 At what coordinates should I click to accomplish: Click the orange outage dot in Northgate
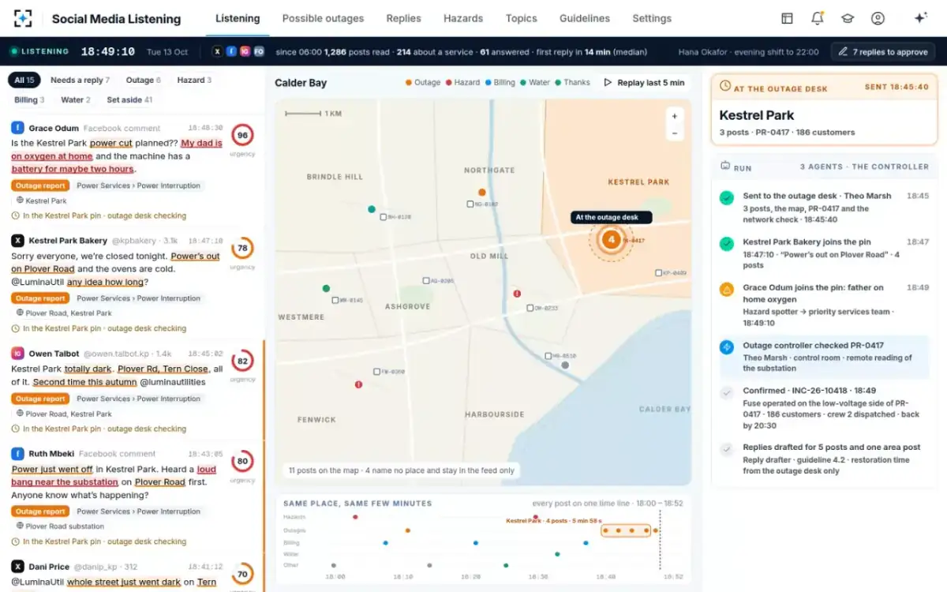[x=481, y=192]
